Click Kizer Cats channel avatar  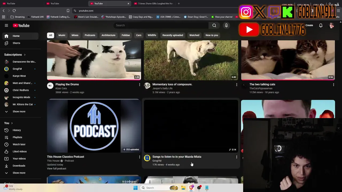point(50,86)
